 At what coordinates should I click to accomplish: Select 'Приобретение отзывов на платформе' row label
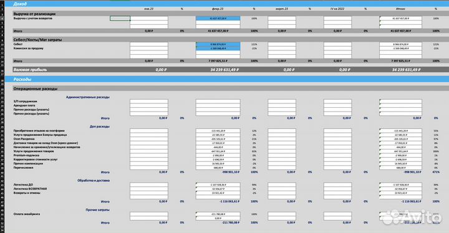coord(39,131)
